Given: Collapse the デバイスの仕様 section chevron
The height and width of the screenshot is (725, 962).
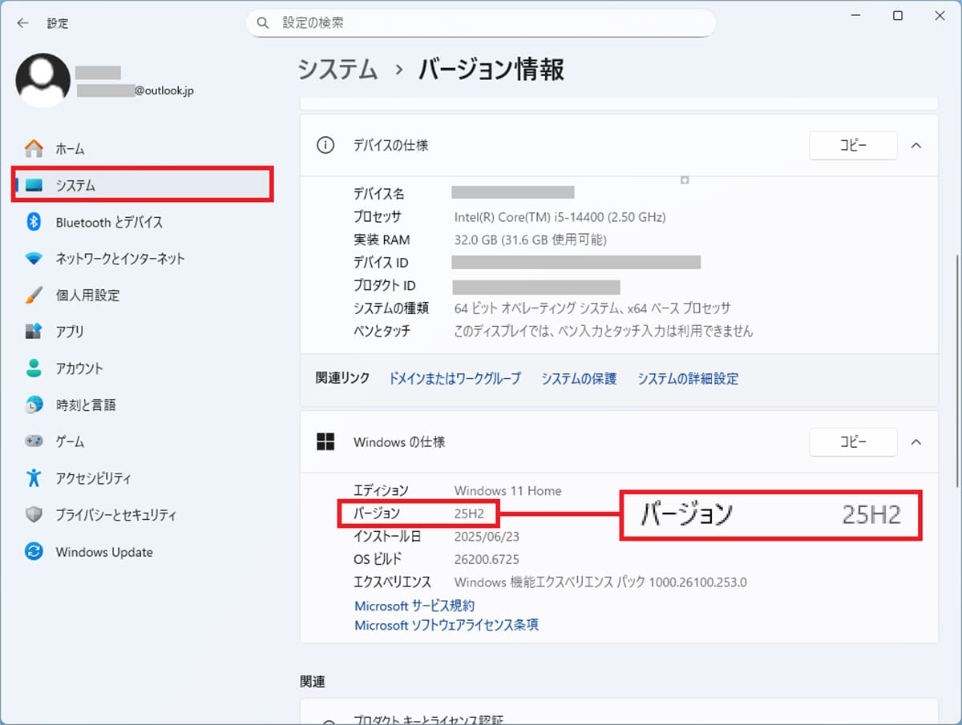Looking at the screenshot, I should tap(916, 146).
